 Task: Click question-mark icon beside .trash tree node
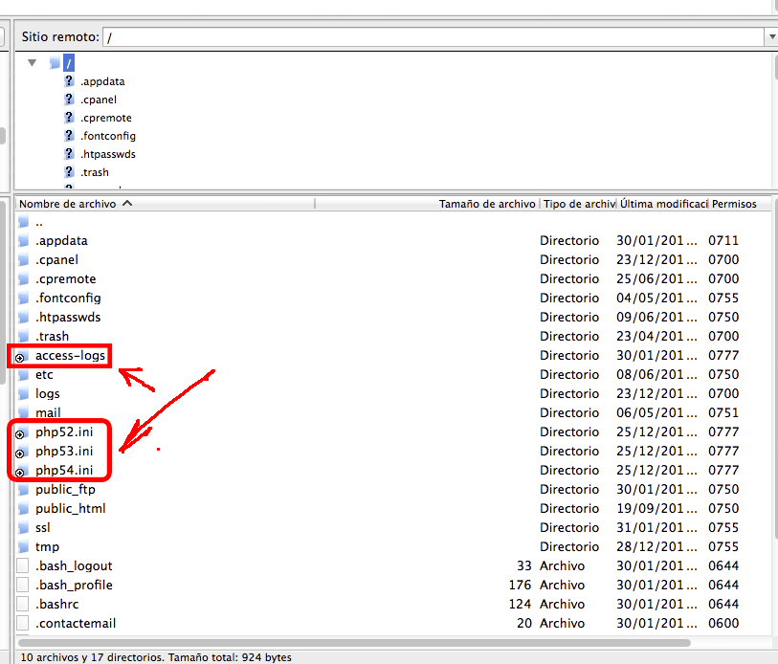(69, 172)
